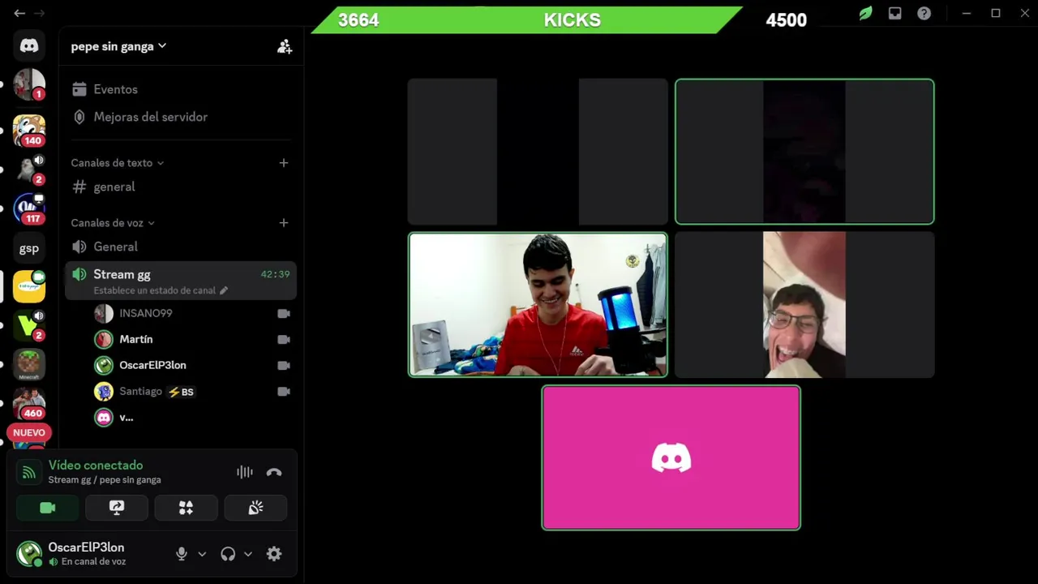Turn off your camera
Viewport: 1038px width, 584px height.
point(48,508)
